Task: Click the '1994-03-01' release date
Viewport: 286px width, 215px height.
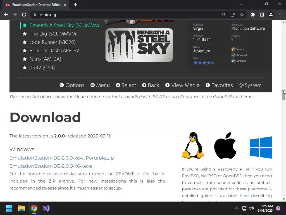Action: tap(202, 40)
